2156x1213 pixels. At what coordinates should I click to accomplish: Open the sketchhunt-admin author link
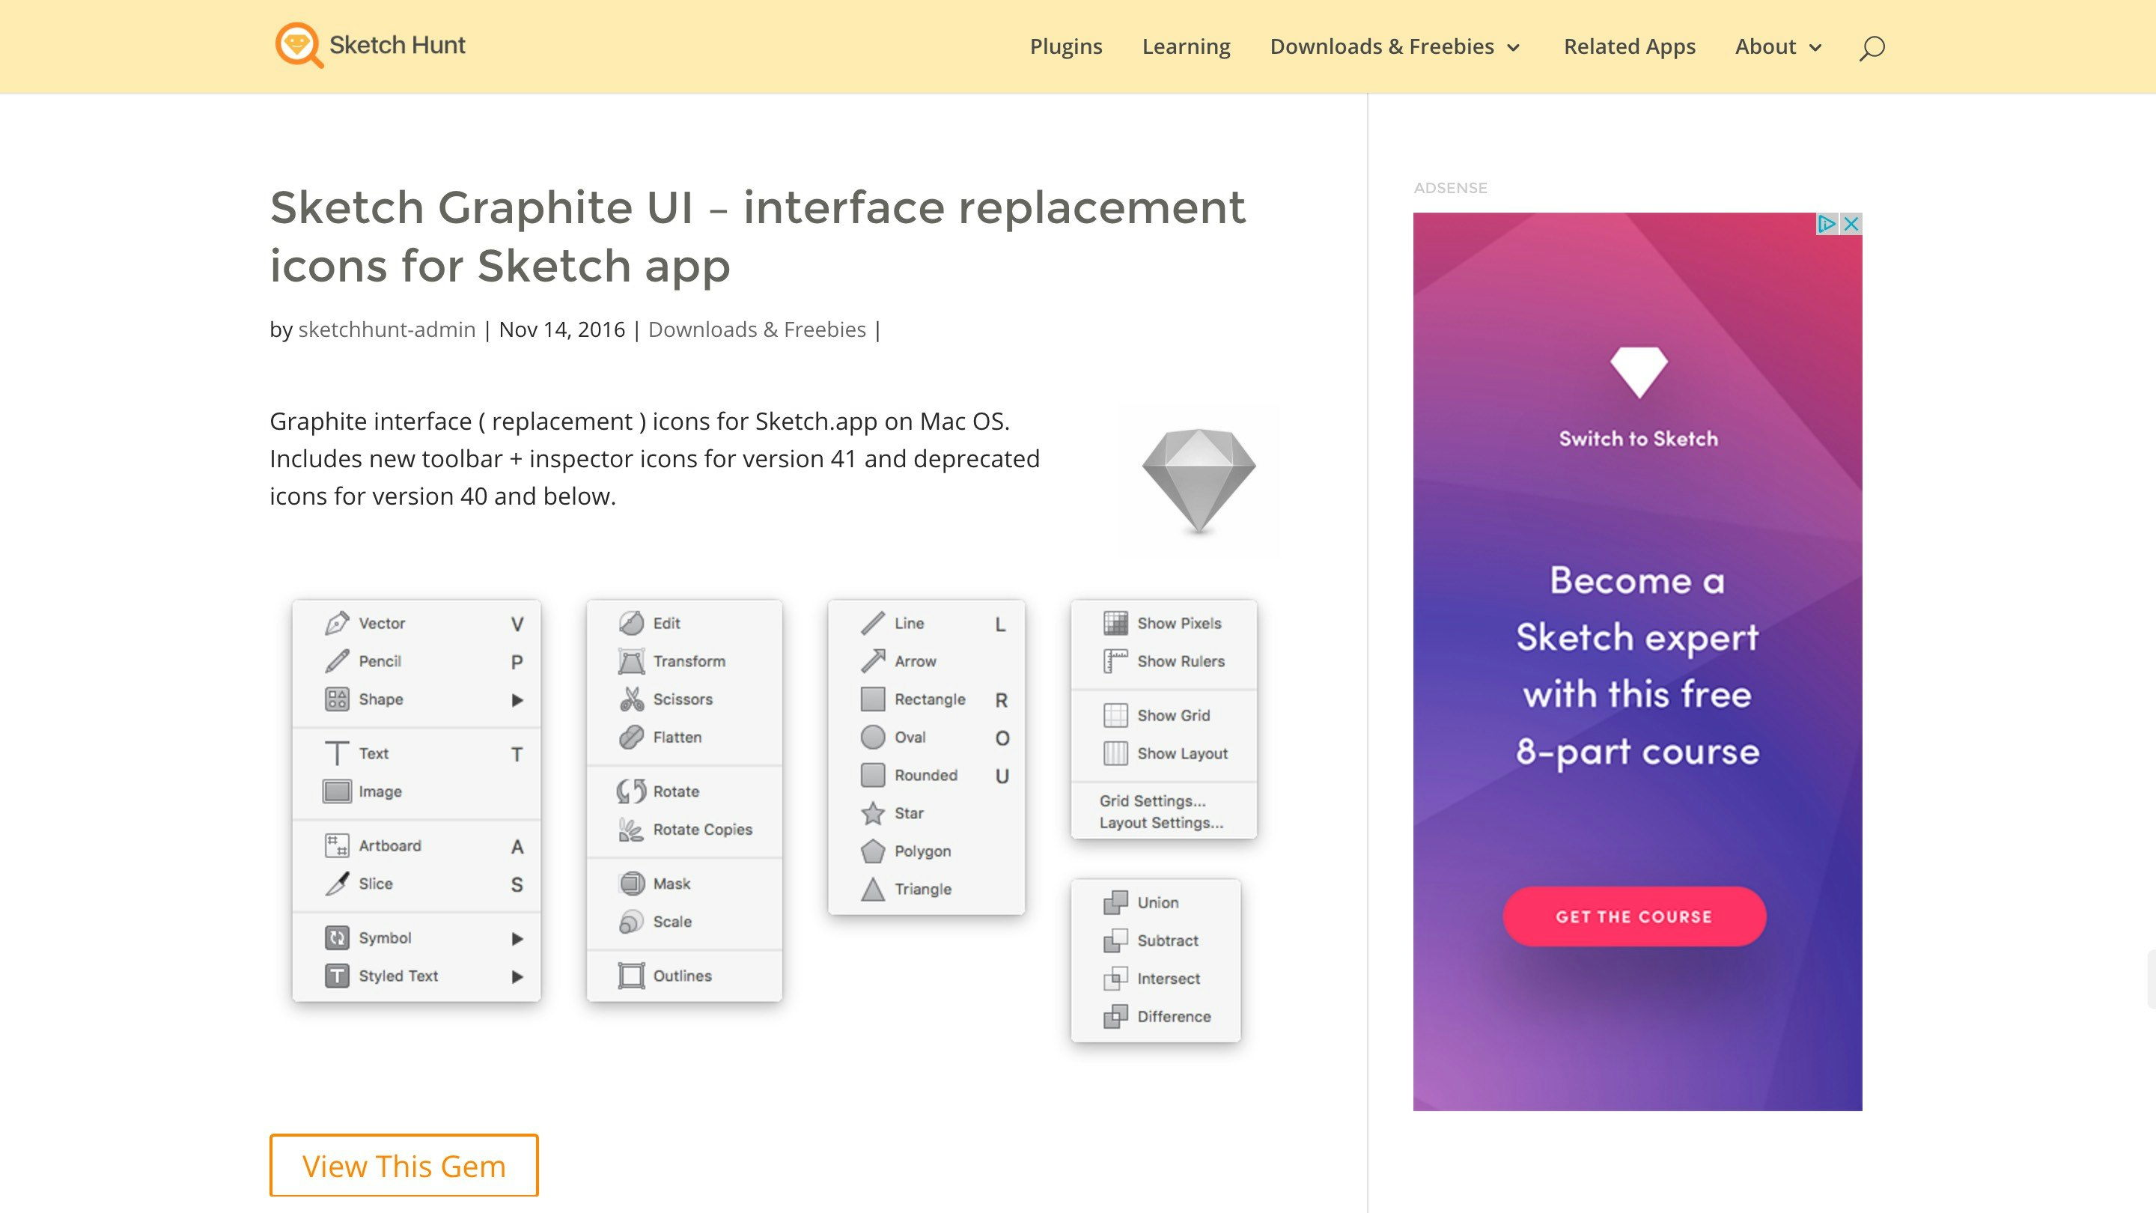(387, 329)
